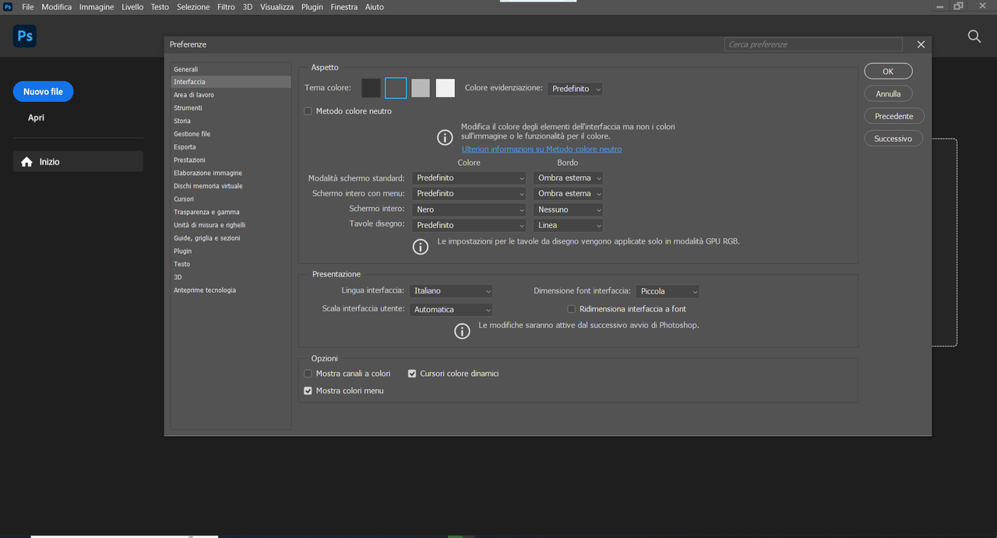Click the Cerca preferenze search field
Image resolution: width=997 pixels, height=538 pixels.
point(813,44)
